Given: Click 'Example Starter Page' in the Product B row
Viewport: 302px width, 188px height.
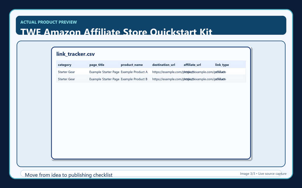Looking at the screenshot, I should click(104, 79).
